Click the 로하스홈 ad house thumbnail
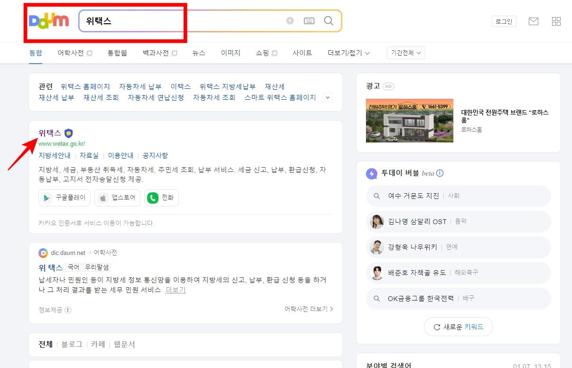This screenshot has width=572, height=368. point(410,121)
